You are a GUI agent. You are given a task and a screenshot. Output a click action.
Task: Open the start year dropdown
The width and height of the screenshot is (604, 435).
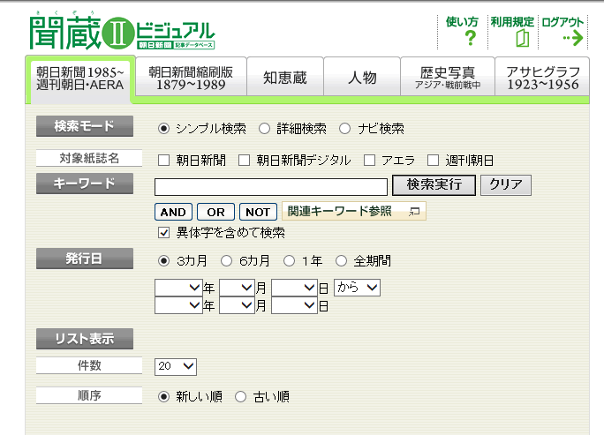pos(178,288)
